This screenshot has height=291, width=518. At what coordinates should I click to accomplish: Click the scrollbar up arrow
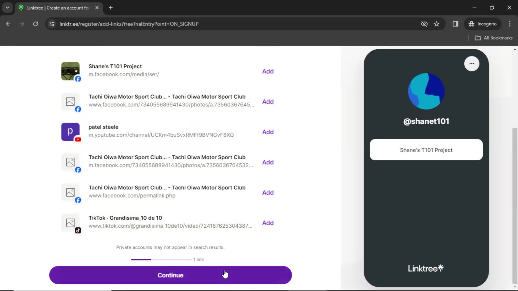[x=515, y=50]
